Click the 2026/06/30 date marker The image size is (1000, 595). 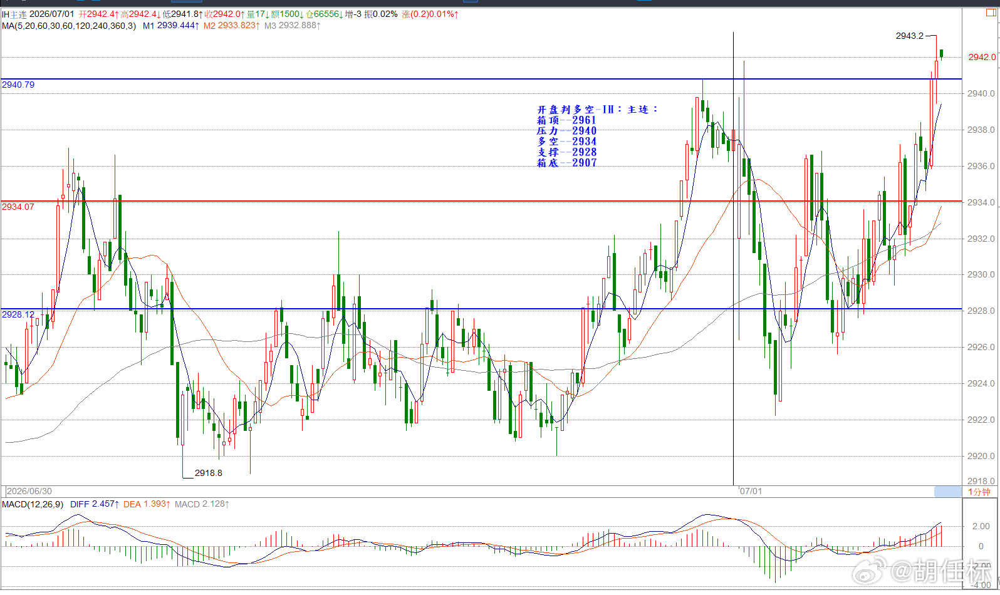29,492
